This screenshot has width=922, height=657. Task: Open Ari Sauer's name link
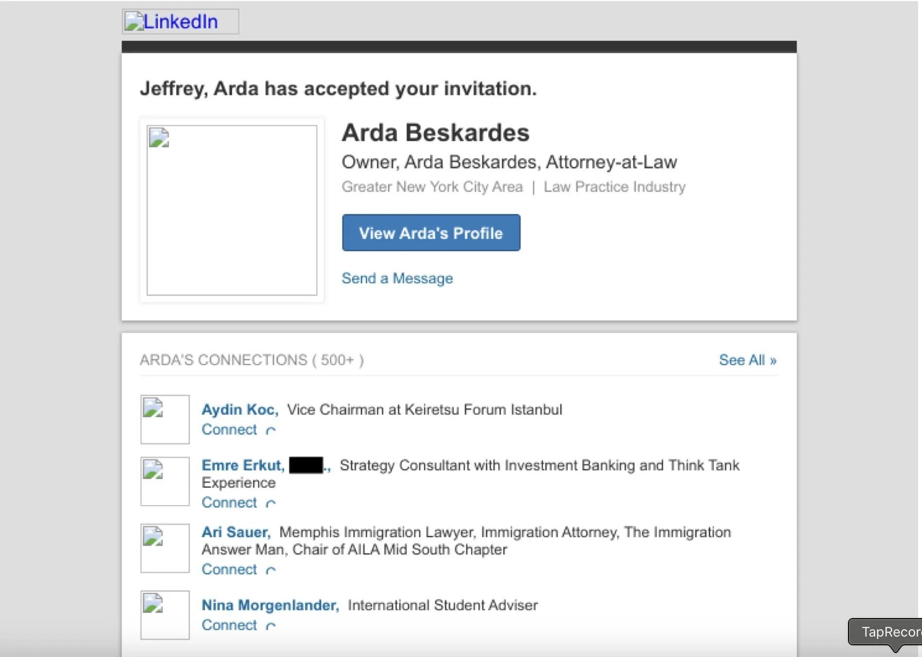[x=236, y=532]
